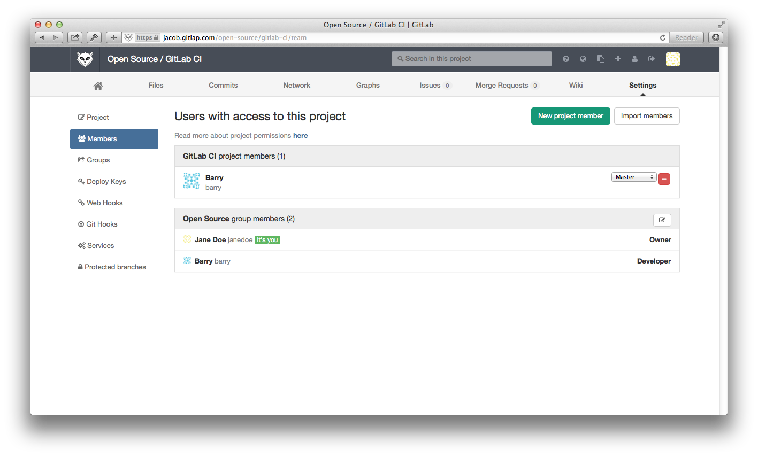Screen dimensions: 758x457
Task: Click the 'Search in this project' field
Action: click(x=471, y=58)
